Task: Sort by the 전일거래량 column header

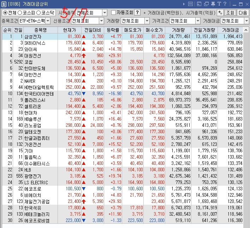Action: [x=204, y=30]
